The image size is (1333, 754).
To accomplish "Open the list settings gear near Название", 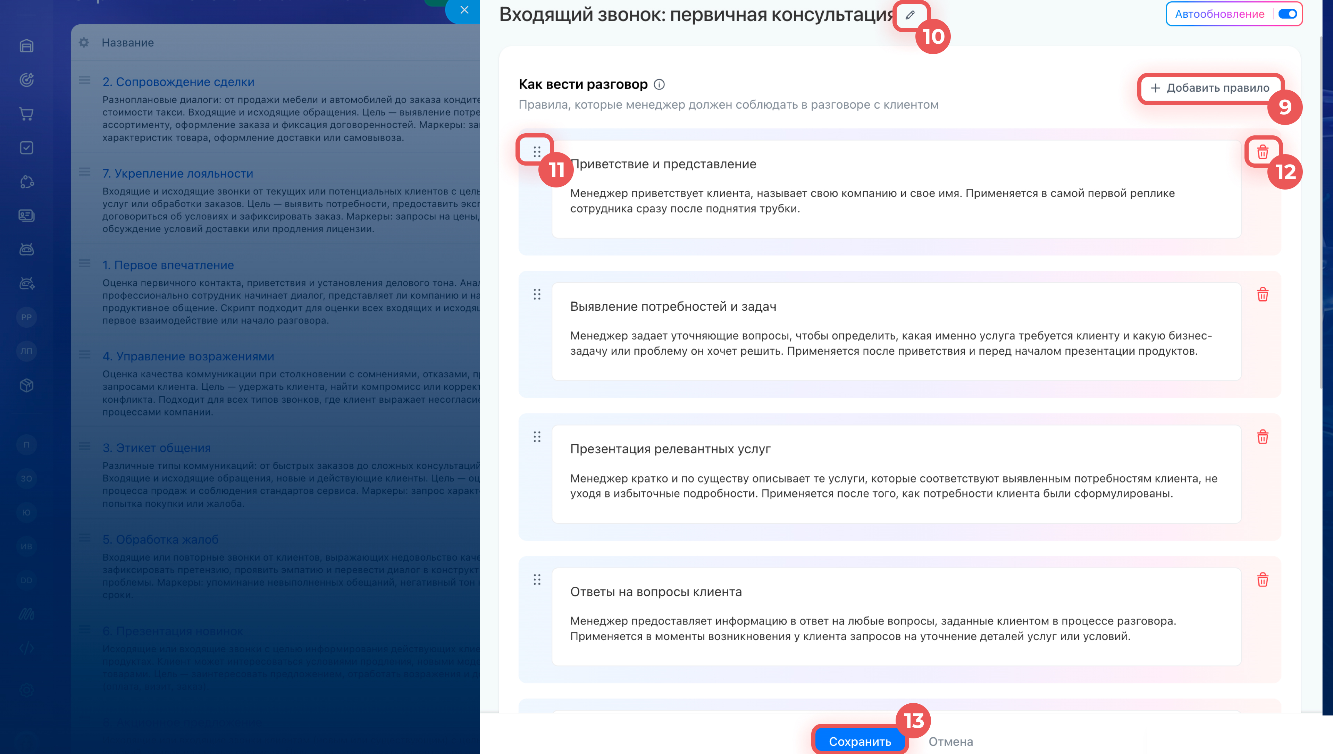I will (84, 42).
